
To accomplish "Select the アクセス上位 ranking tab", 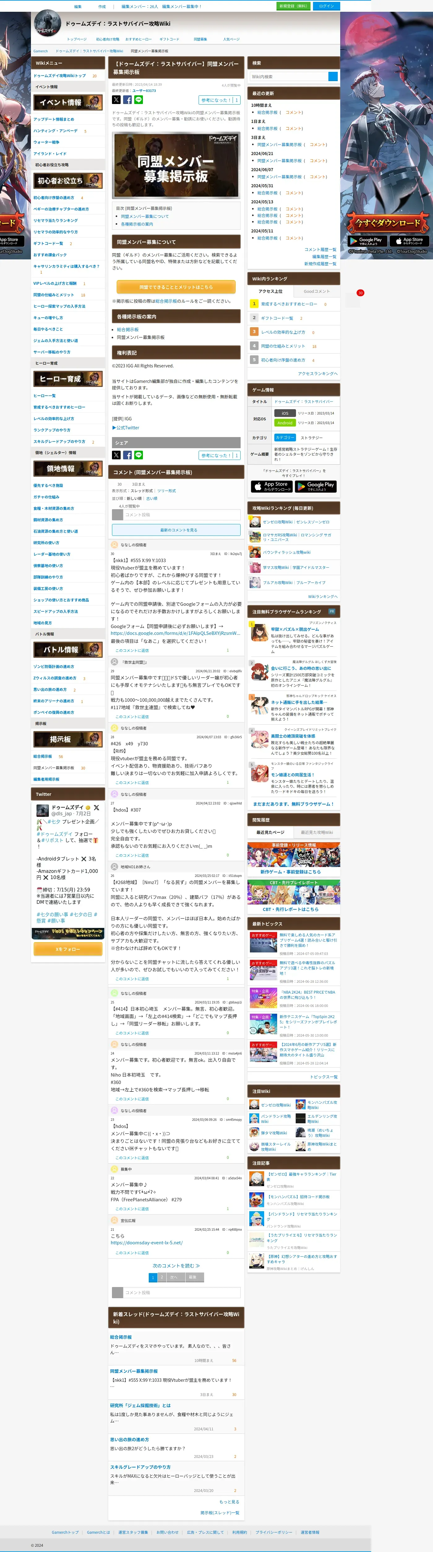I will (x=270, y=292).
